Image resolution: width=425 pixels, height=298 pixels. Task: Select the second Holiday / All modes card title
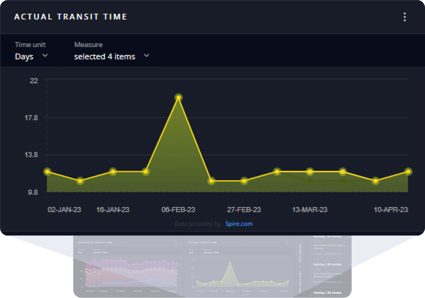327,264
